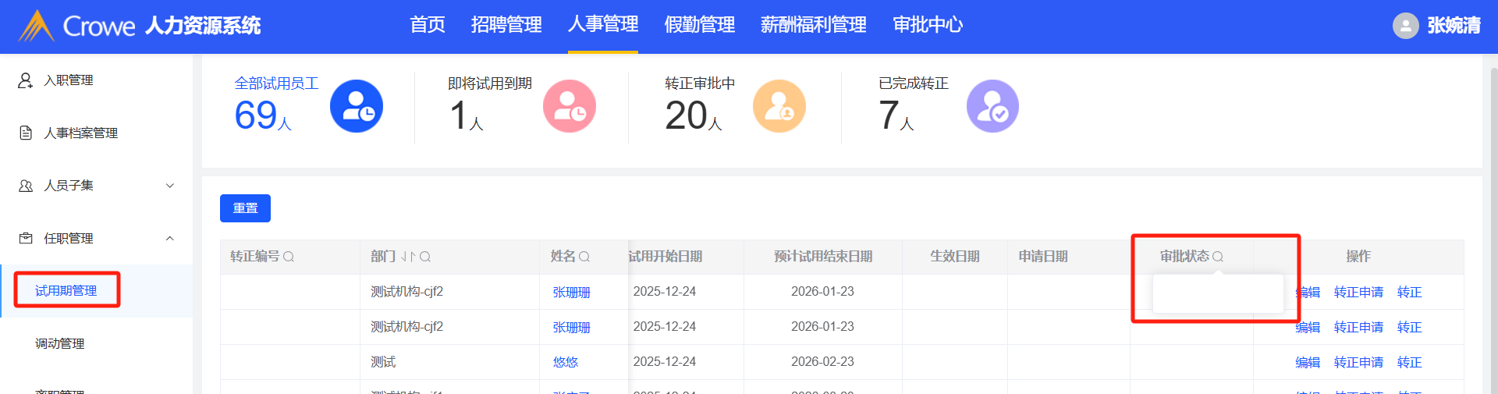
Task: Go to the 首页 tab
Action: 428,25
